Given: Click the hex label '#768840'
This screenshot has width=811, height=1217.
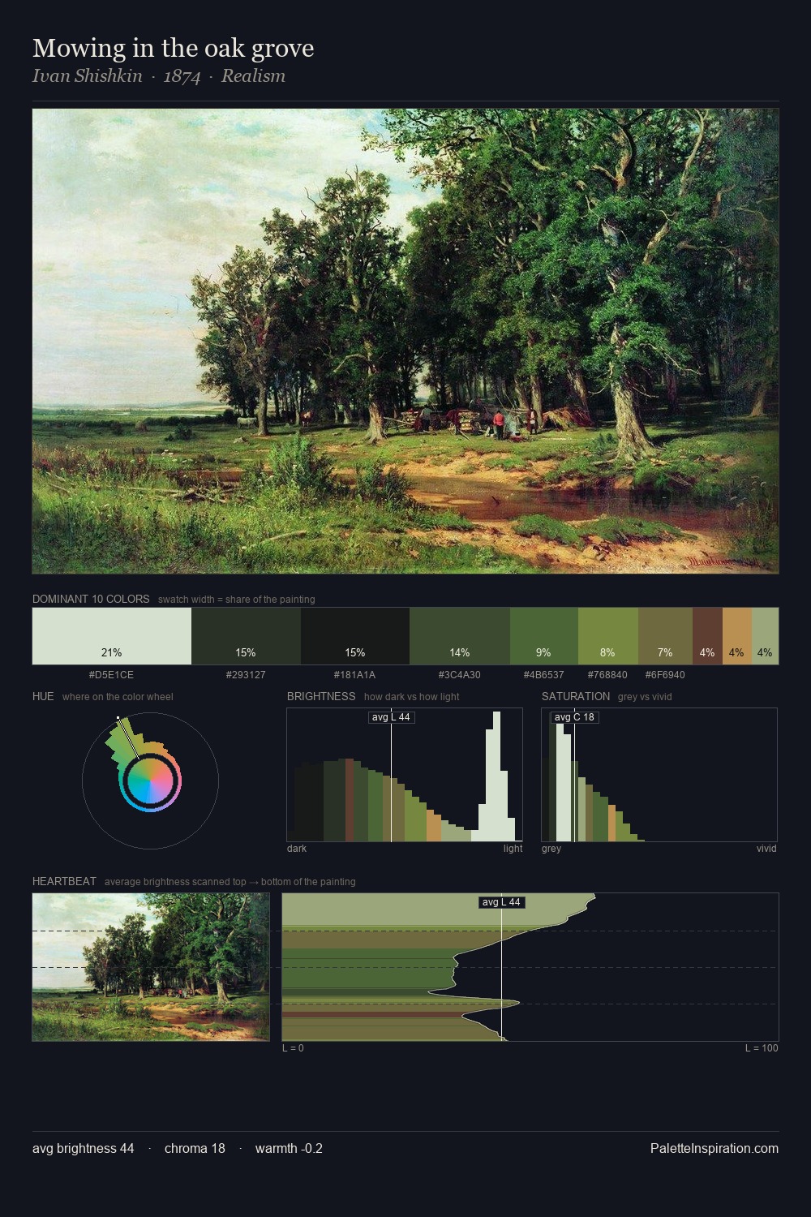Looking at the screenshot, I should [607, 675].
